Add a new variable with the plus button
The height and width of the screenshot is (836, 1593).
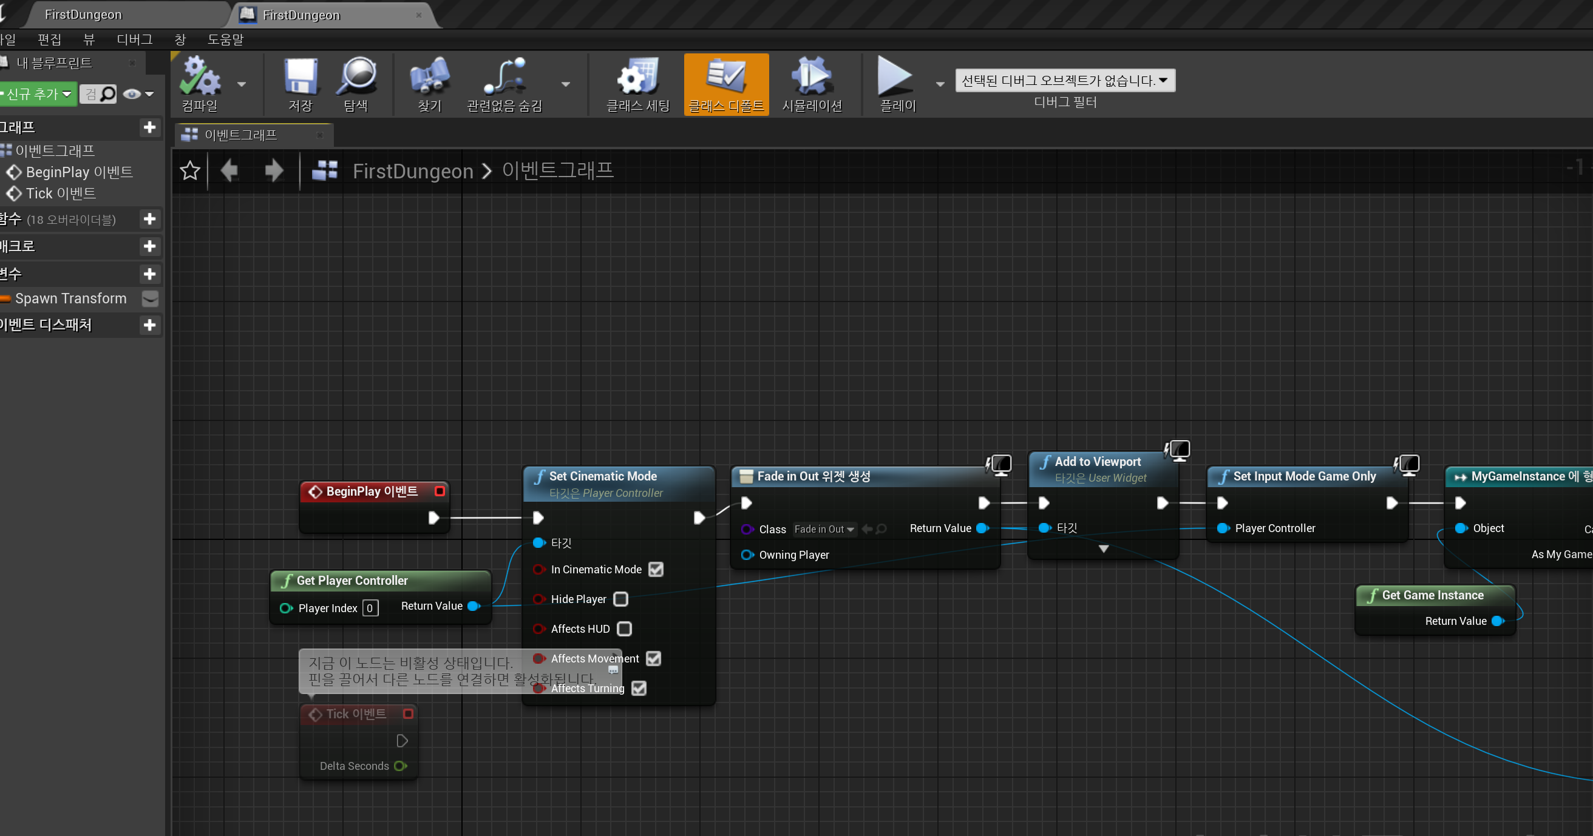[151, 274]
